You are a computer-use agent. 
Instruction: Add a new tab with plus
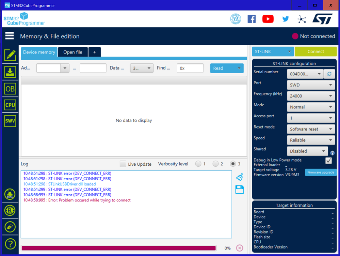tap(95, 52)
